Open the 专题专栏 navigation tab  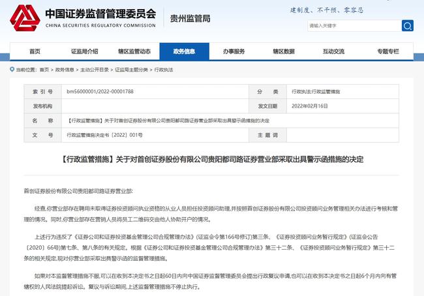(388, 52)
